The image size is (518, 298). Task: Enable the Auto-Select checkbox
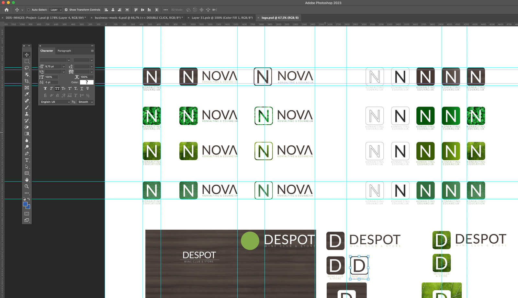(x=28, y=10)
